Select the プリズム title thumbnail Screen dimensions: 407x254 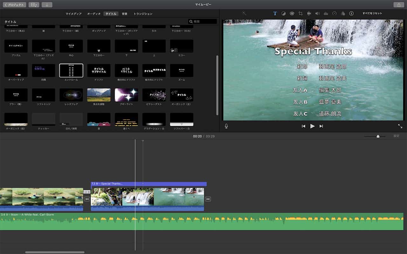[16, 46]
